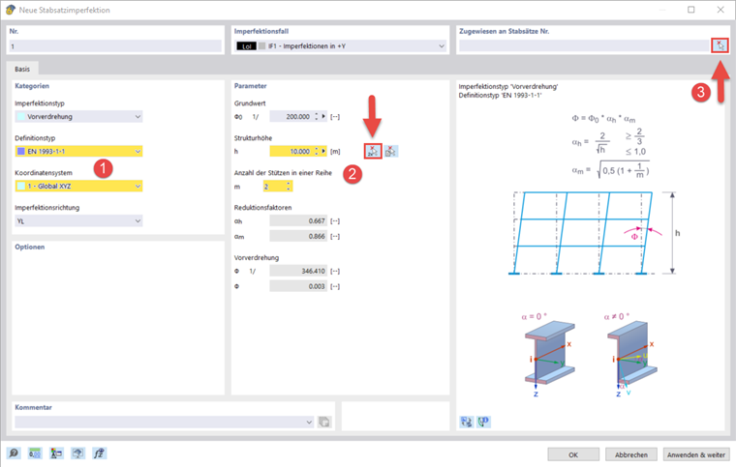736x467 pixels.
Task: Click first graphic view icon below diagram
Action: 466,422
